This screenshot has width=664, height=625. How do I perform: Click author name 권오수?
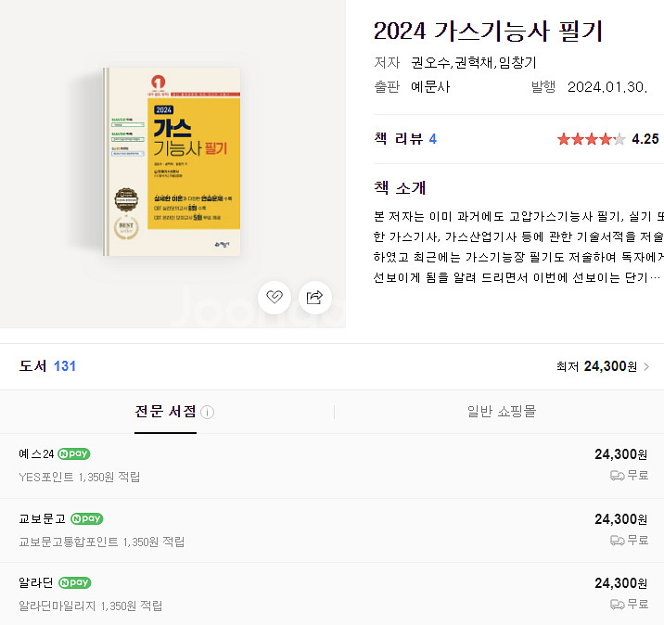click(430, 63)
